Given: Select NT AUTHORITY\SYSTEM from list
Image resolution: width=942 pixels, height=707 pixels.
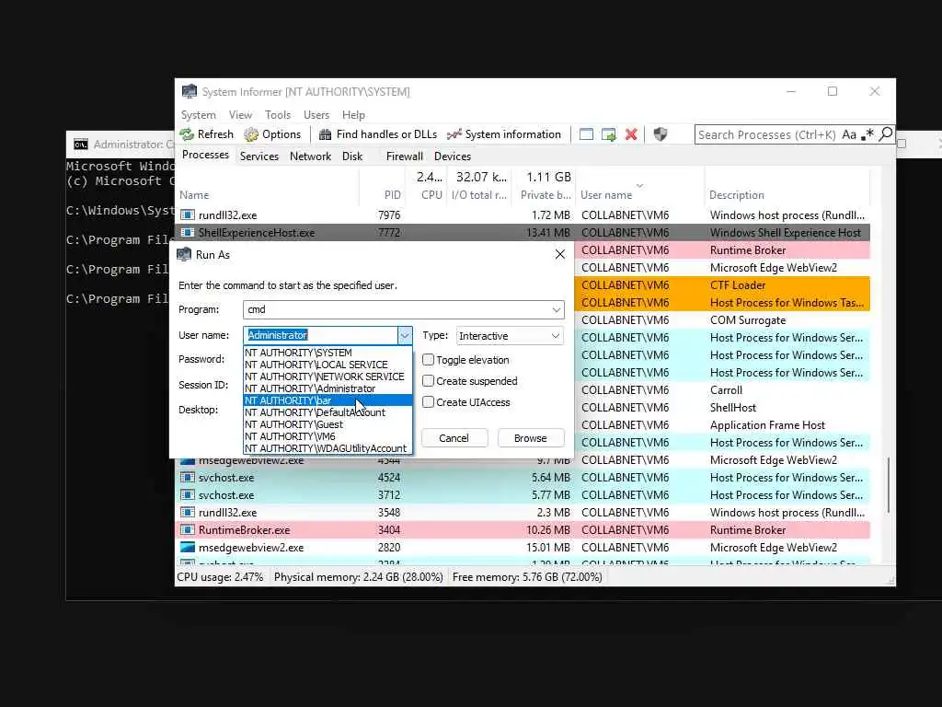Looking at the screenshot, I should pyautogui.click(x=328, y=353).
